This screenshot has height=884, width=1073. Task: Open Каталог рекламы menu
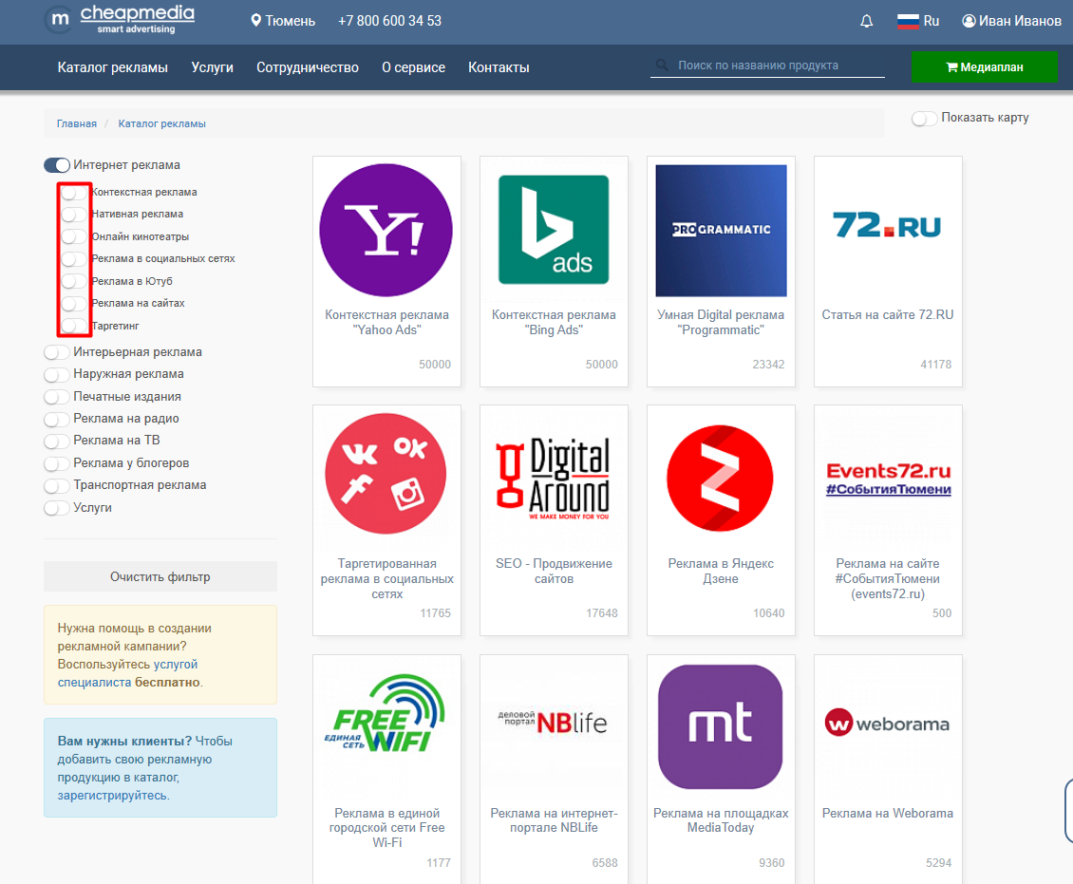coord(112,67)
